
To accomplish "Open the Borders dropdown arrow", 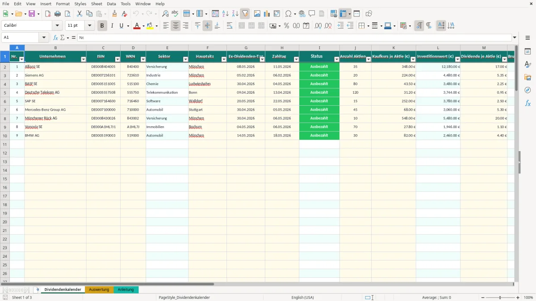I will pos(369,26).
